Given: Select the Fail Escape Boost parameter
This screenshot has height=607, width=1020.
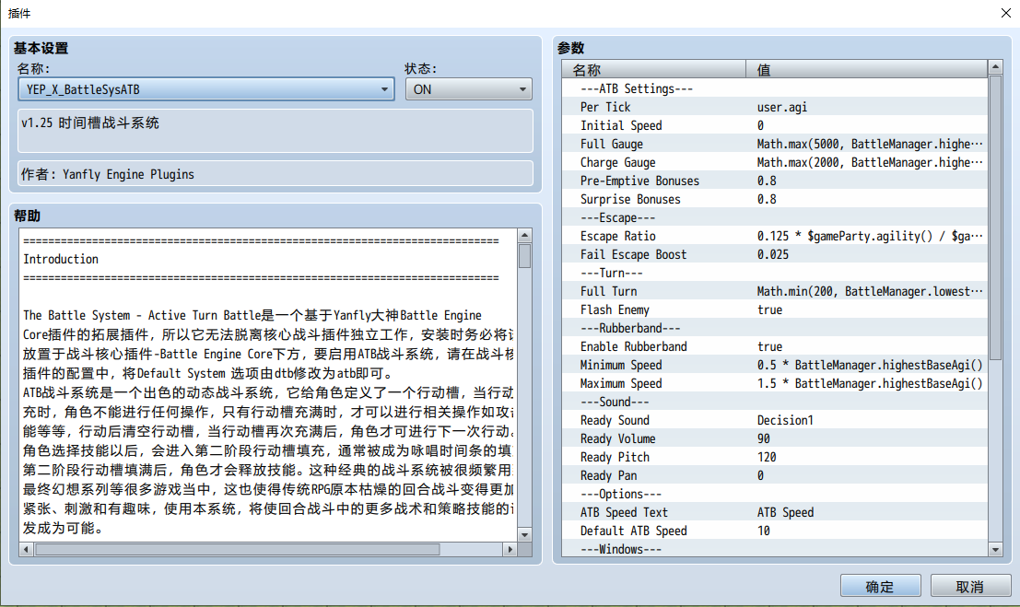Looking at the screenshot, I should point(775,254).
